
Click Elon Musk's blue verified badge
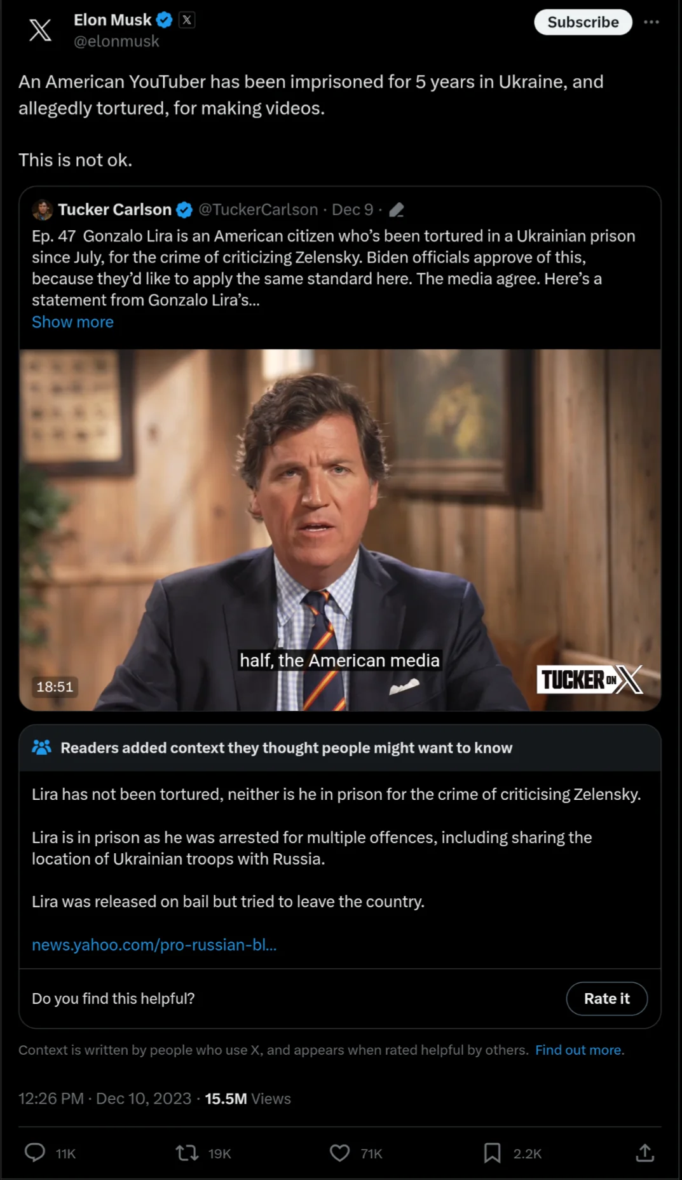pos(165,20)
